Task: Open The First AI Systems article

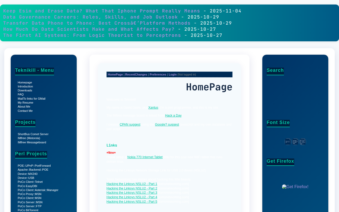Action: pos(92,35)
